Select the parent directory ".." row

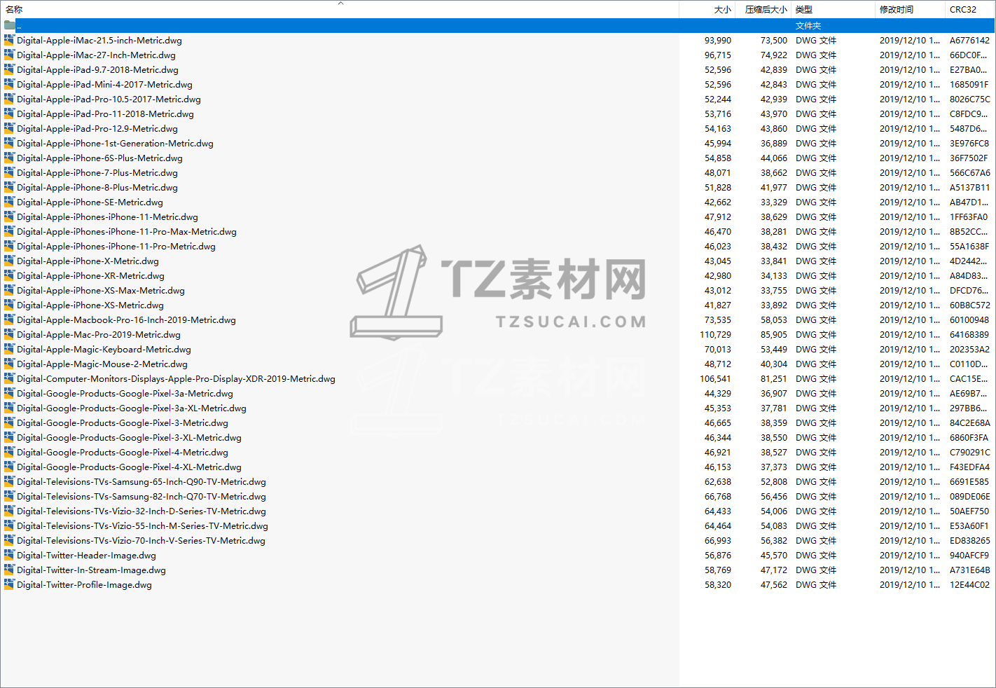(x=497, y=26)
